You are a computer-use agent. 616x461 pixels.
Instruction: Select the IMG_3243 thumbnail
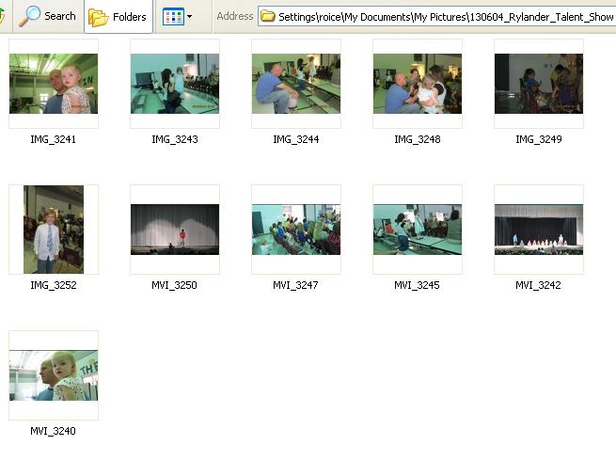coord(175,84)
